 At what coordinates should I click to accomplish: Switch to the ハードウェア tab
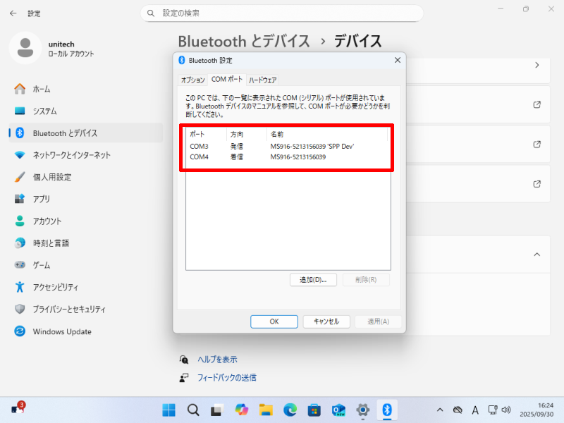tap(262, 80)
